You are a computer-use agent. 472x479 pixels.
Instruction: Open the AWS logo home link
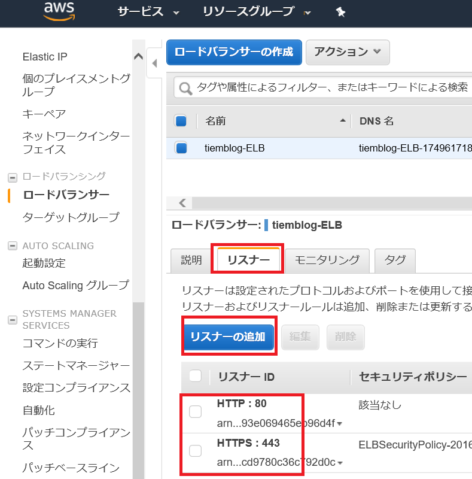(59, 11)
